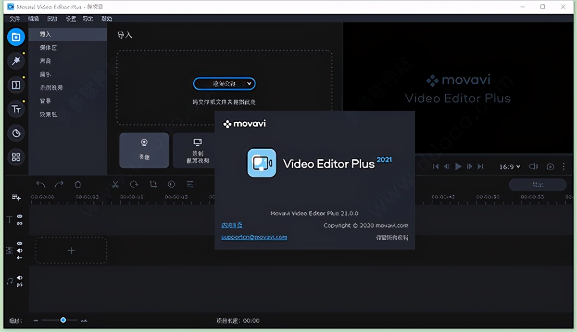Image resolution: width=577 pixels, height=332 pixels.
Task: Open the Import tab folder icon
Action: coord(16,37)
